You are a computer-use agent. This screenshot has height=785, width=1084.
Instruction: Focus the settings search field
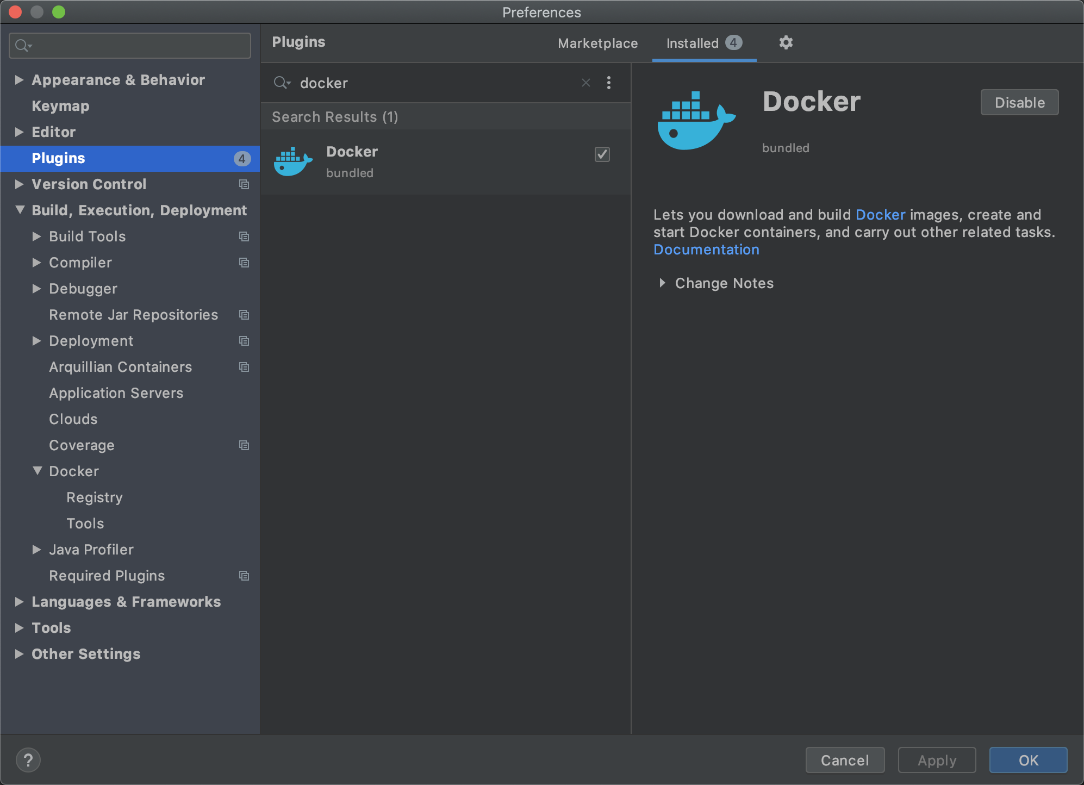pyautogui.click(x=130, y=46)
